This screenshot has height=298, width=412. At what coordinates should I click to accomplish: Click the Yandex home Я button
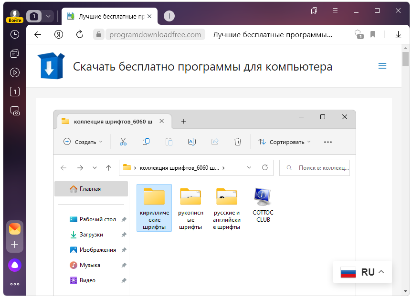point(59,35)
